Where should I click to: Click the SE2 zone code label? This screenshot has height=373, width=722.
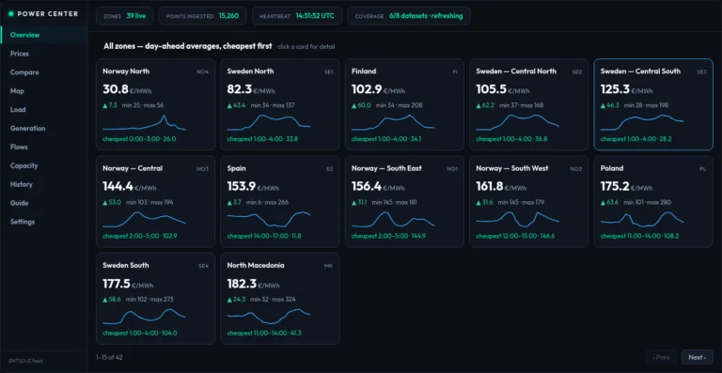pyautogui.click(x=577, y=72)
